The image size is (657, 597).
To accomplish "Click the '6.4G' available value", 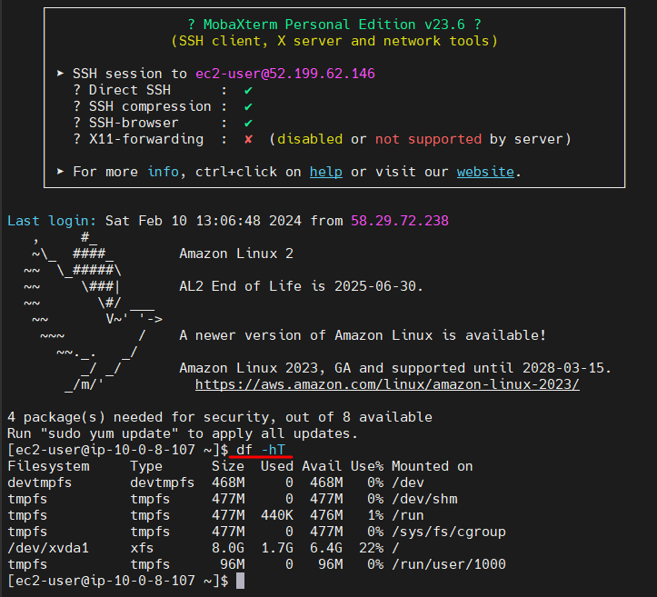I will pyautogui.click(x=326, y=548).
